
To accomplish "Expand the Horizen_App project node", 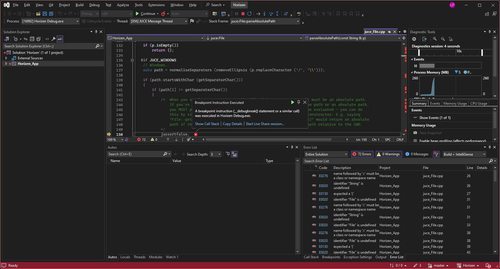I will (6, 64).
